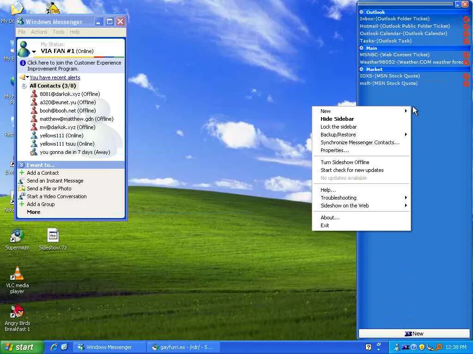Click the 12:38 PM taskbar clock
Image resolution: width=473 pixels, height=354 pixels.
click(x=456, y=347)
